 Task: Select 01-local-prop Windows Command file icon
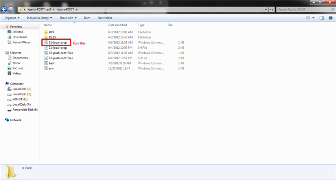click(x=46, y=42)
